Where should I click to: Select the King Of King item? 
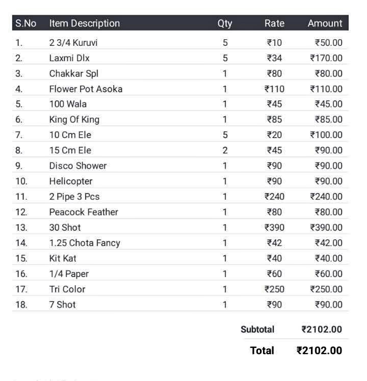[x=74, y=120]
